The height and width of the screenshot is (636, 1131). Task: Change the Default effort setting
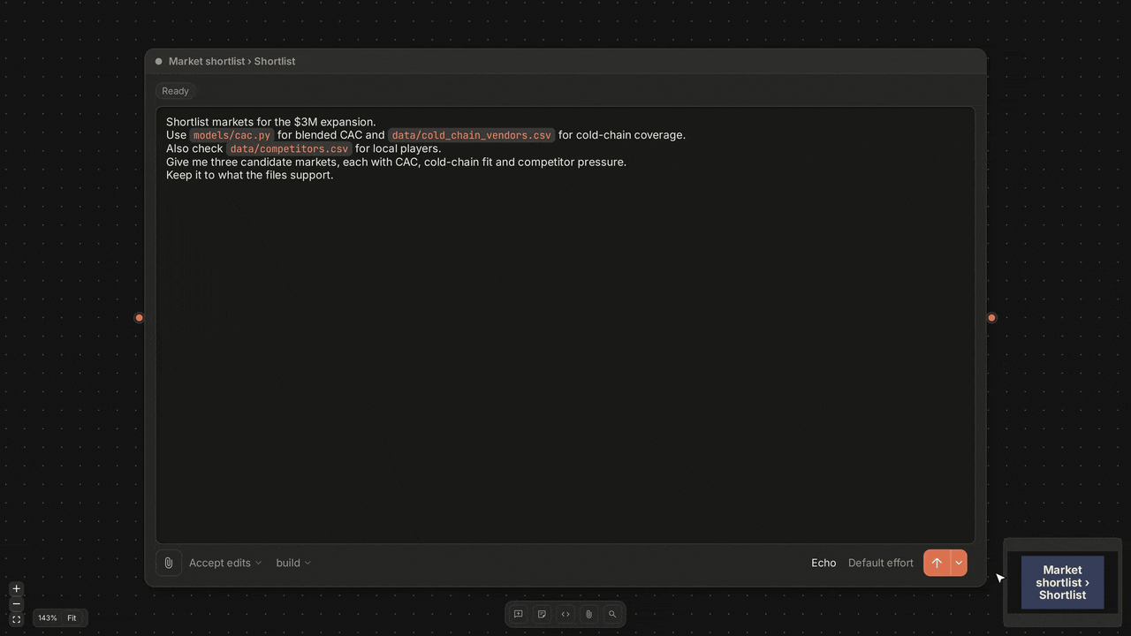coord(881,563)
